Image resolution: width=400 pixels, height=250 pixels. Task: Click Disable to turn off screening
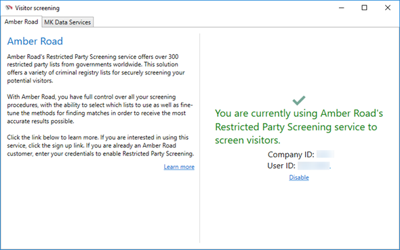[299, 177]
